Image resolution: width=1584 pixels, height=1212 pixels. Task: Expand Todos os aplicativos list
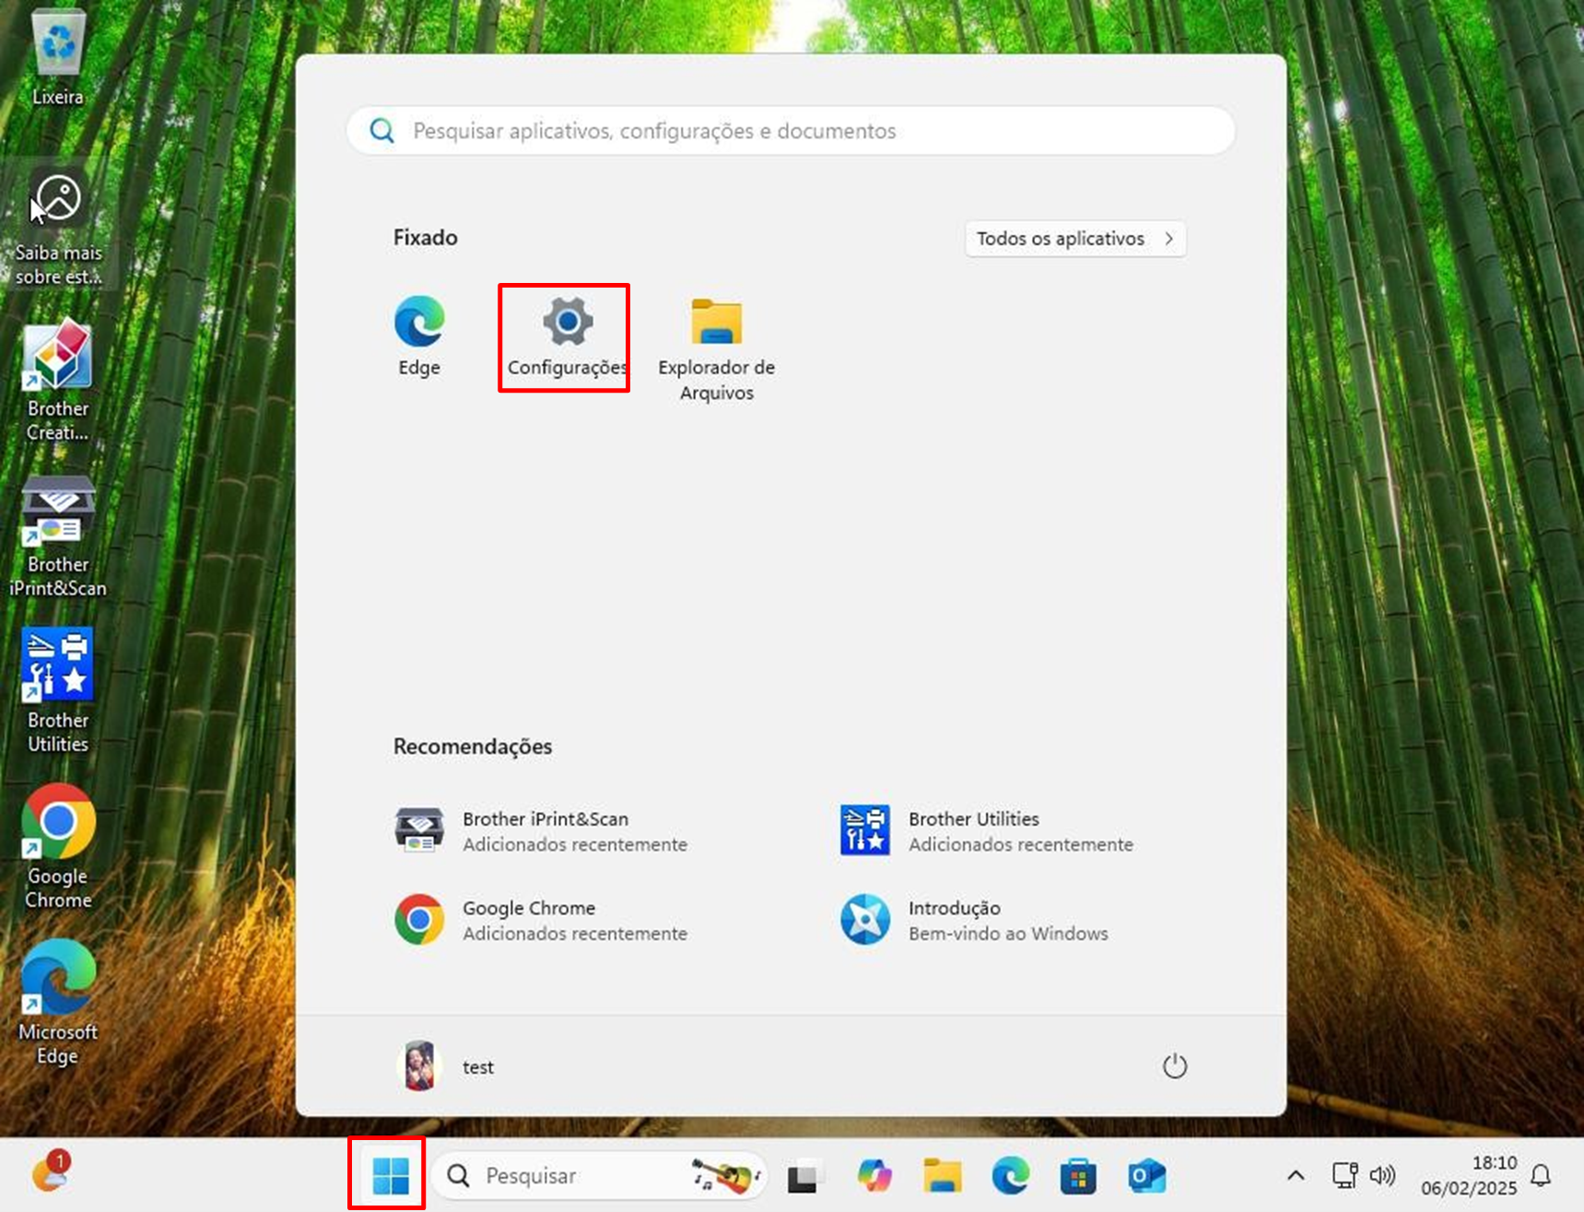pos(1075,239)
